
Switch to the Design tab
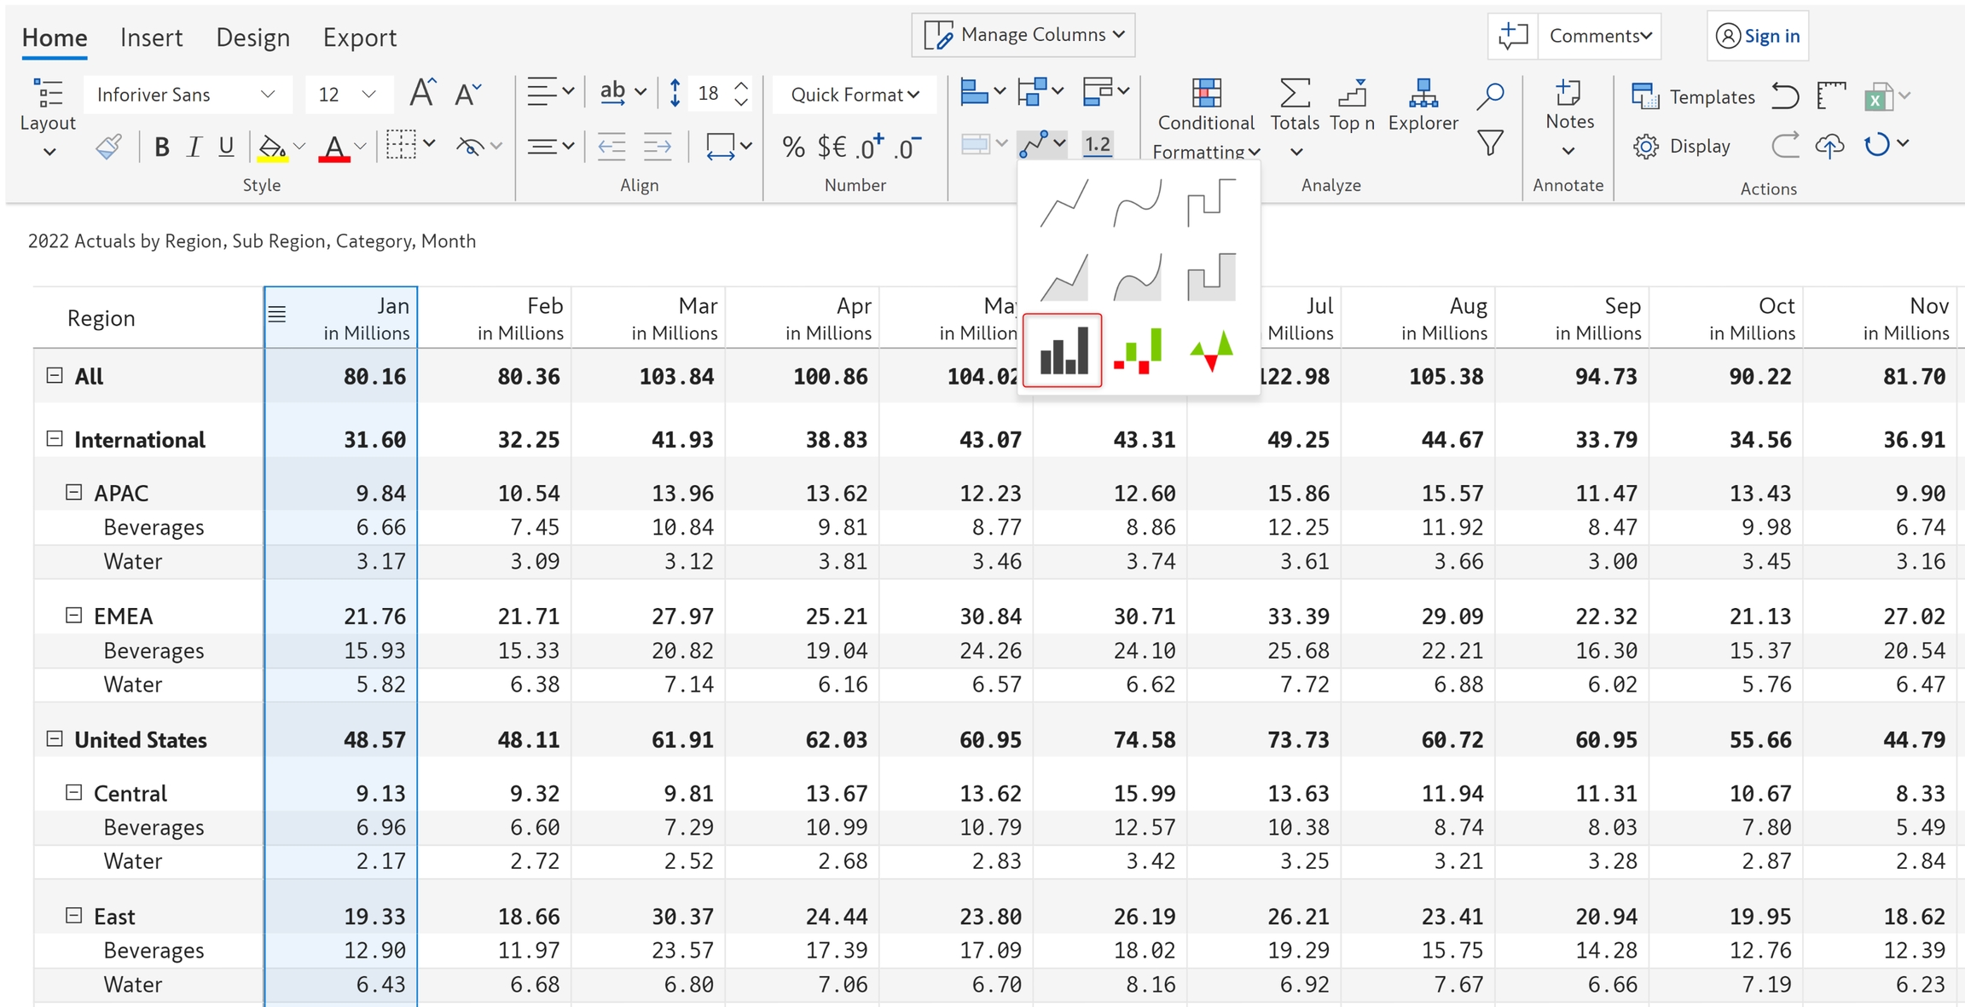pyautogui.click(x=252, y=38)
